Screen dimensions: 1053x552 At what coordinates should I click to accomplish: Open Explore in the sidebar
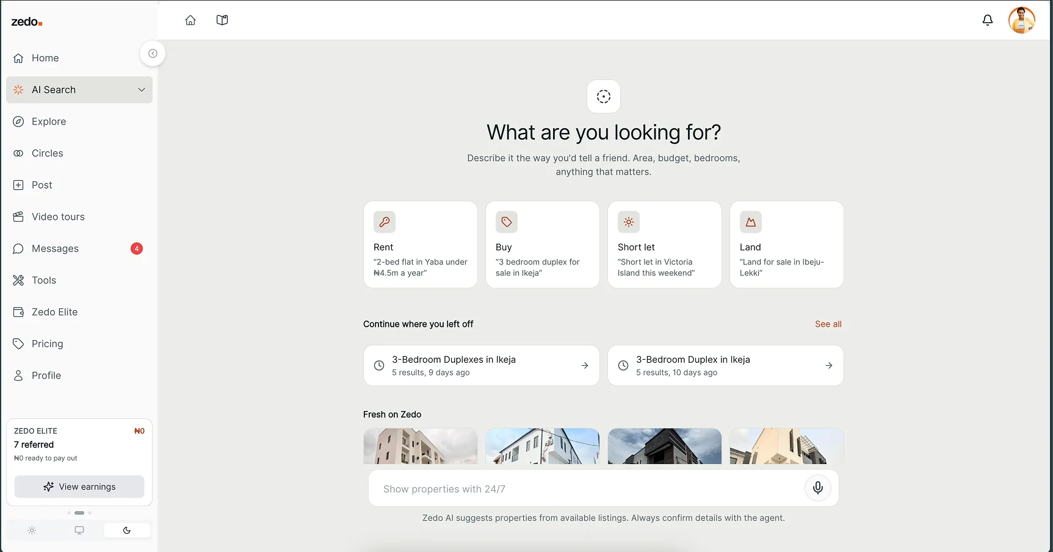(79, 122)
